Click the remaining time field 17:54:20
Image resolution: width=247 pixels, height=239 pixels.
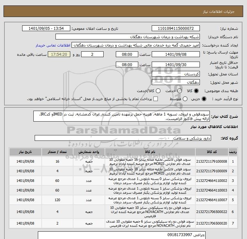pyautogui.click(x=59, y=55)
